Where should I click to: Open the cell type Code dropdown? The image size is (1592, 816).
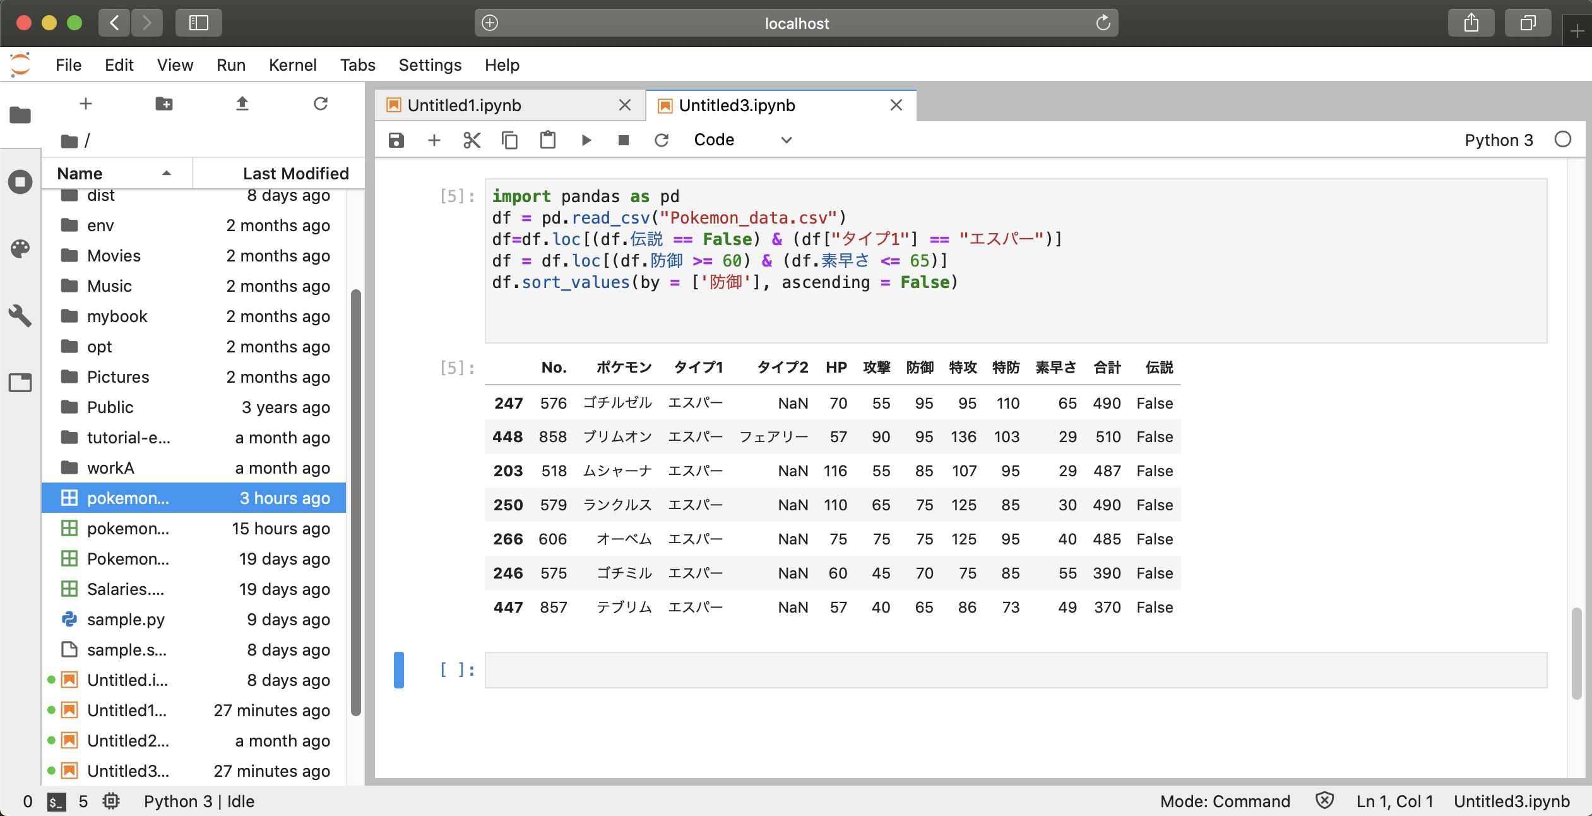click(x=742, y=140)
